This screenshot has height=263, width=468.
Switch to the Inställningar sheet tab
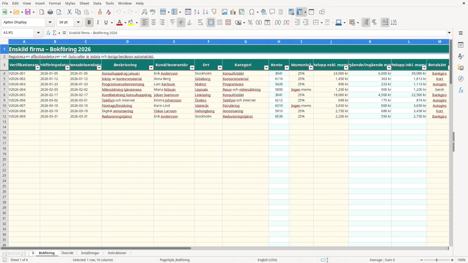pos(90,253)
